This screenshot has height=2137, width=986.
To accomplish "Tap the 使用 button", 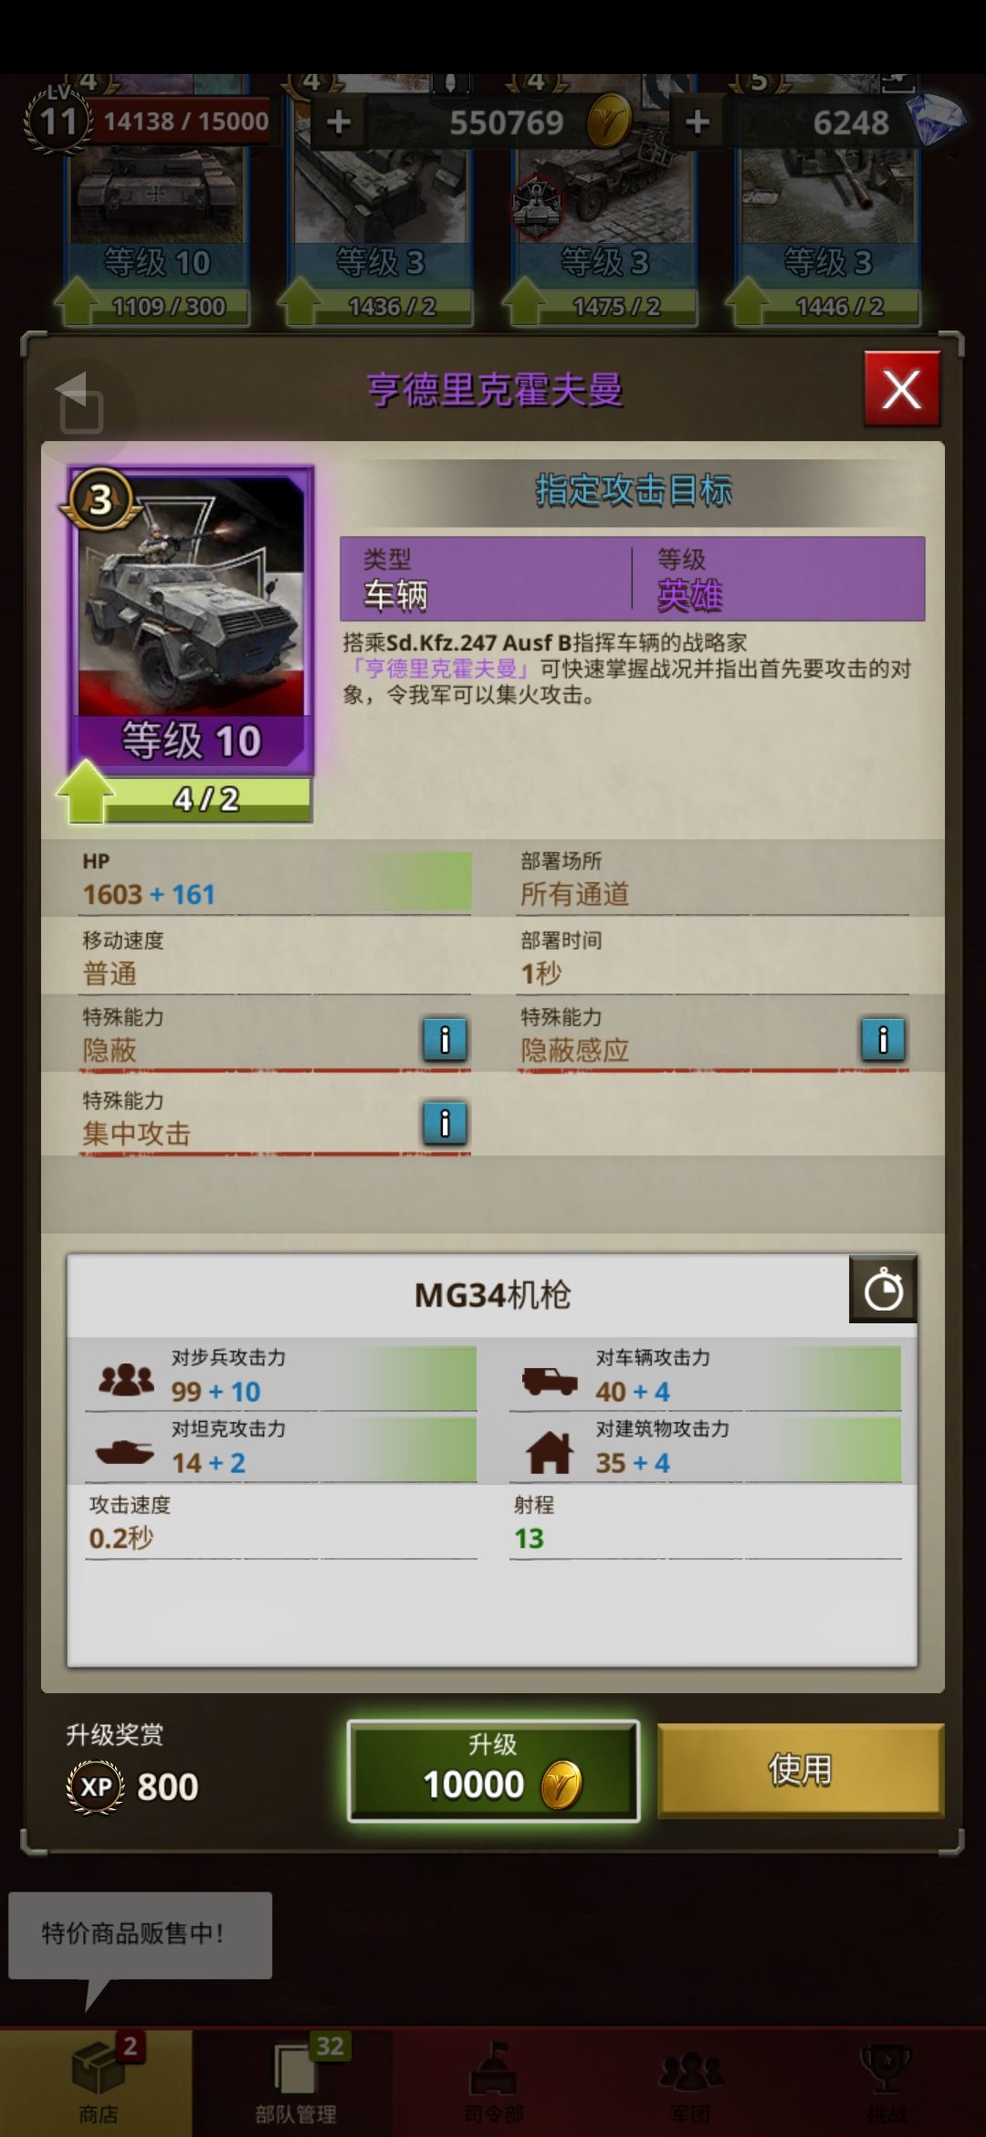I will pyautogui.click(x=801, y=1770).
